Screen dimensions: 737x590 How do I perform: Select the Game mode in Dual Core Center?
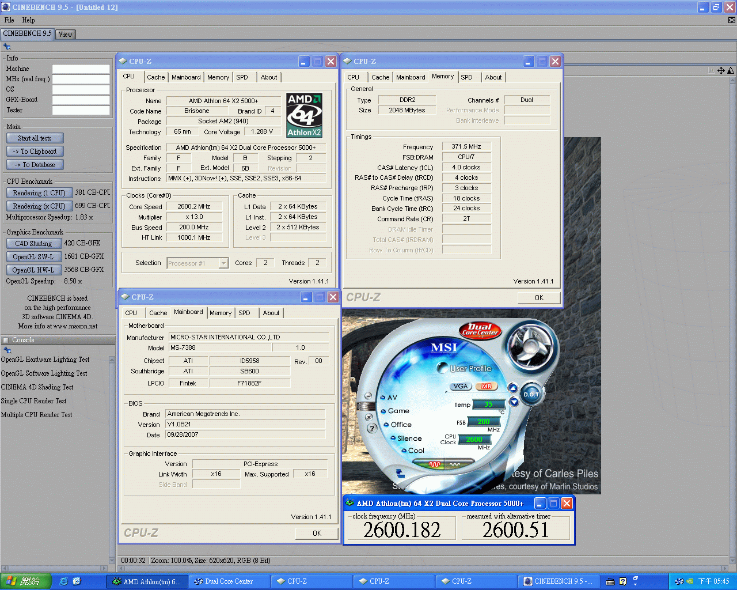pyautogui.click(x=394, y=411)
